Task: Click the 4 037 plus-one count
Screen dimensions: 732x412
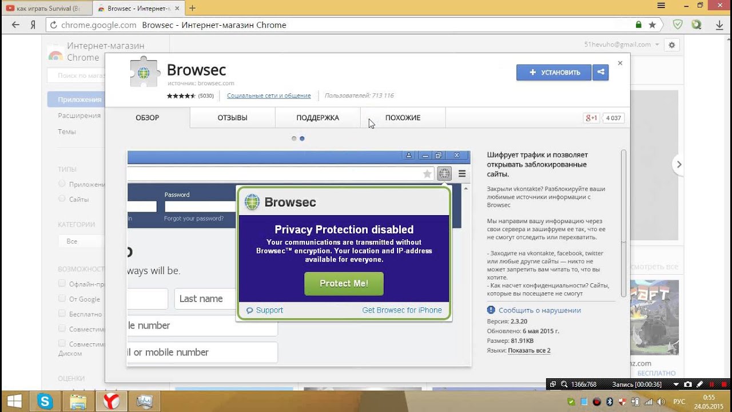Action: (613, 118)
